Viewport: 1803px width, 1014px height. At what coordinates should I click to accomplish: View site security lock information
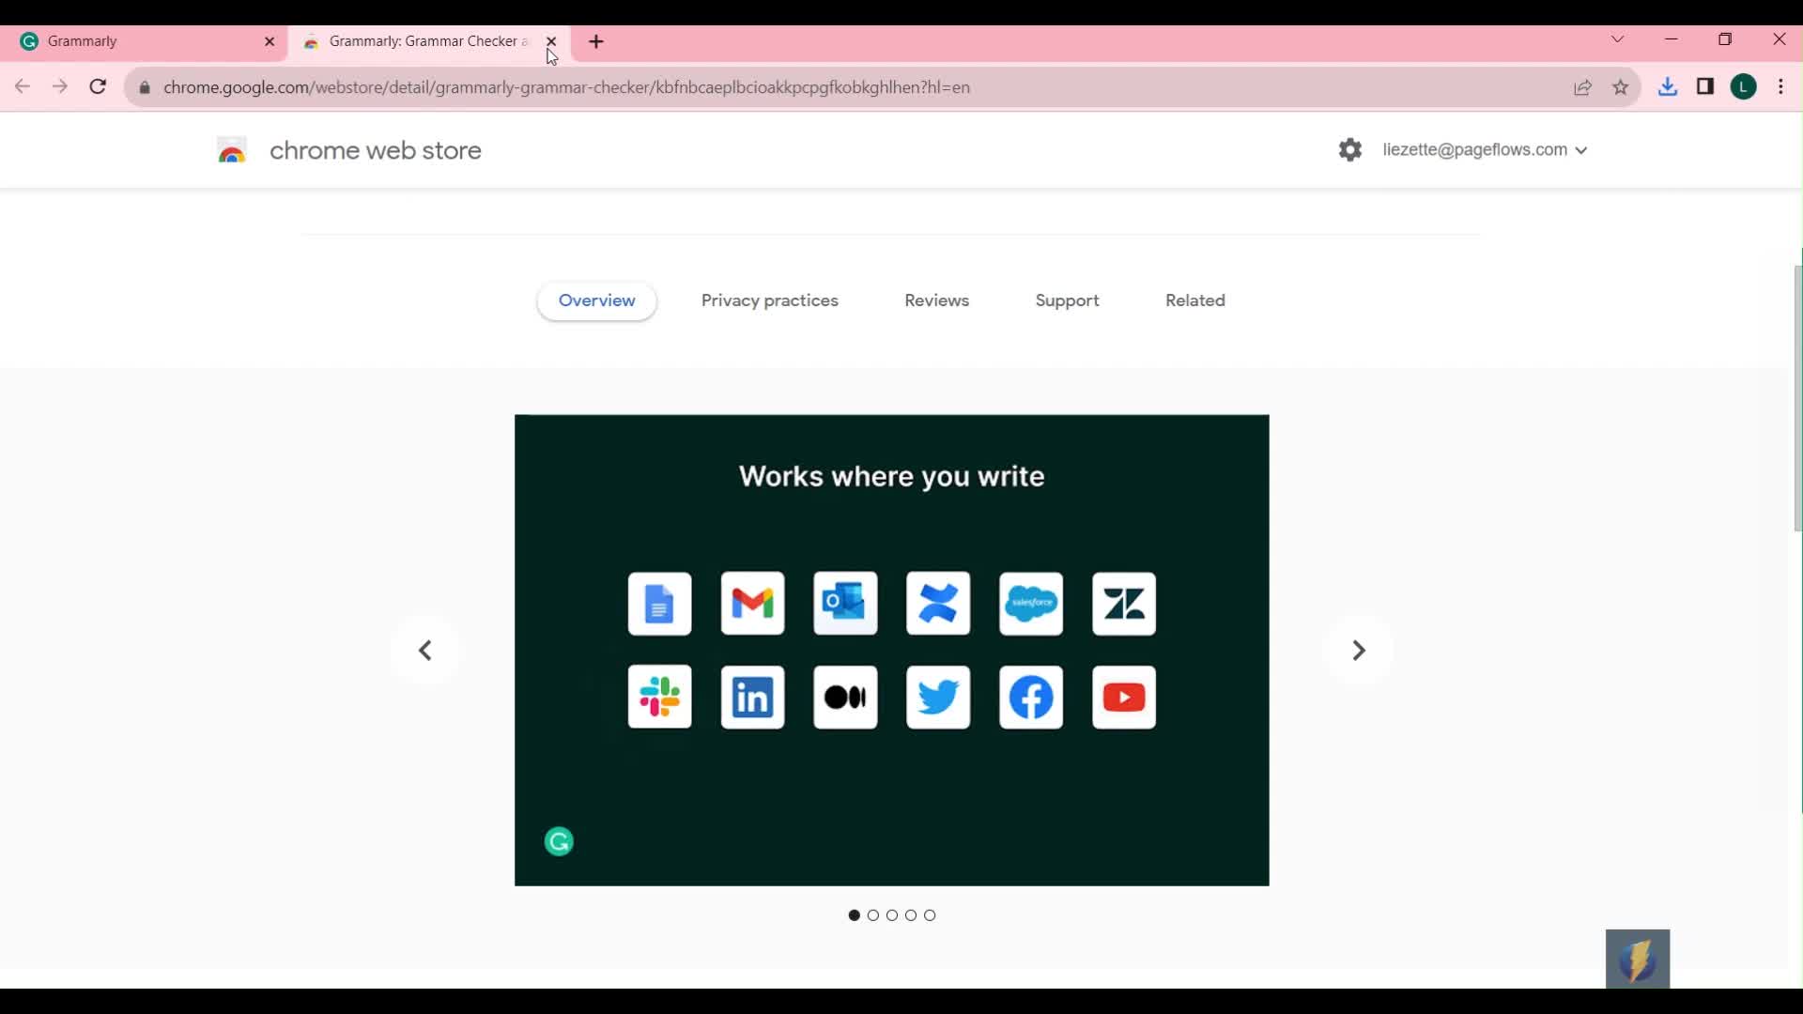[145, 87]
